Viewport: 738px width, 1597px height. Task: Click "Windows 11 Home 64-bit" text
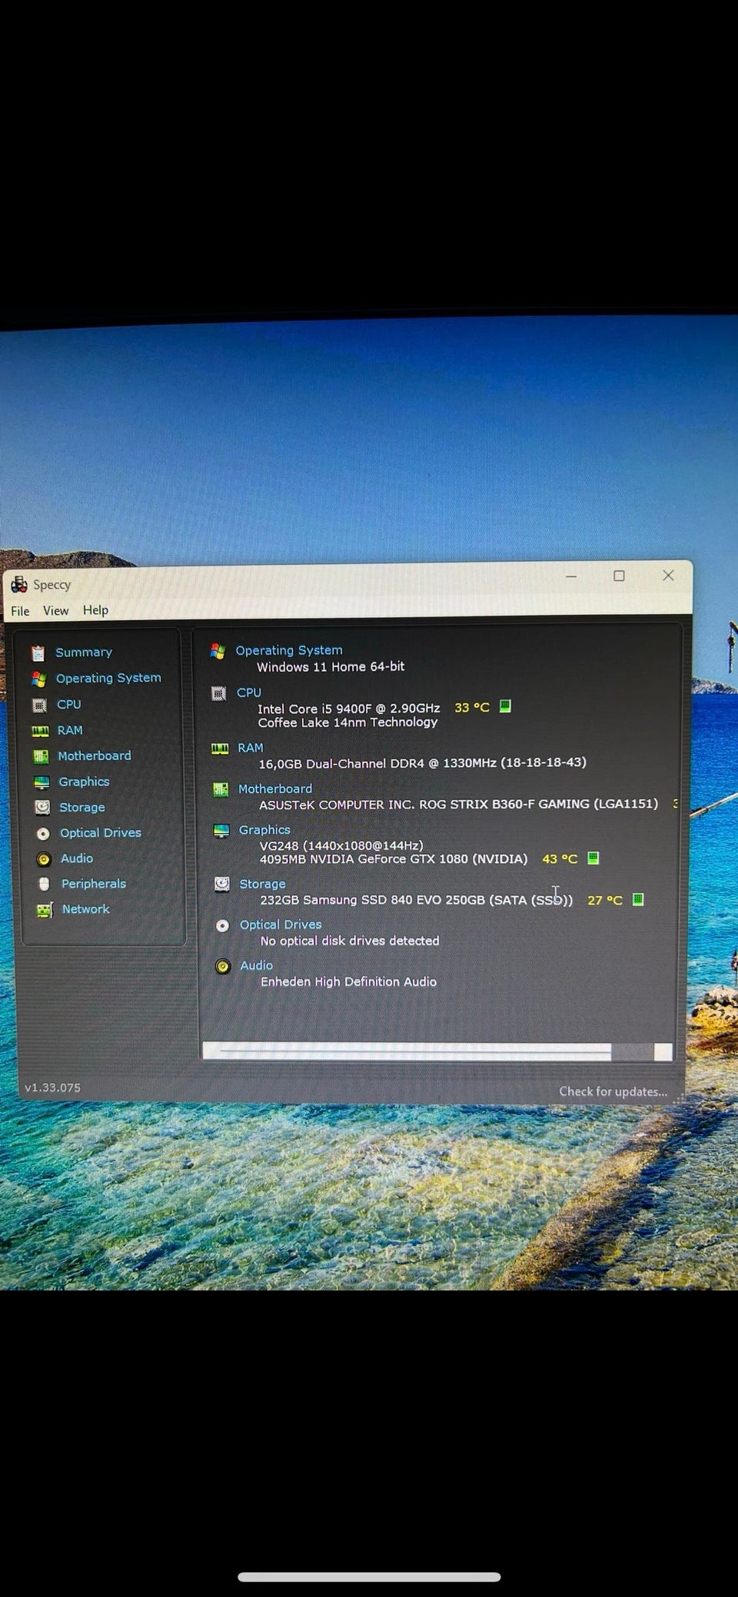tap(331, 667)
